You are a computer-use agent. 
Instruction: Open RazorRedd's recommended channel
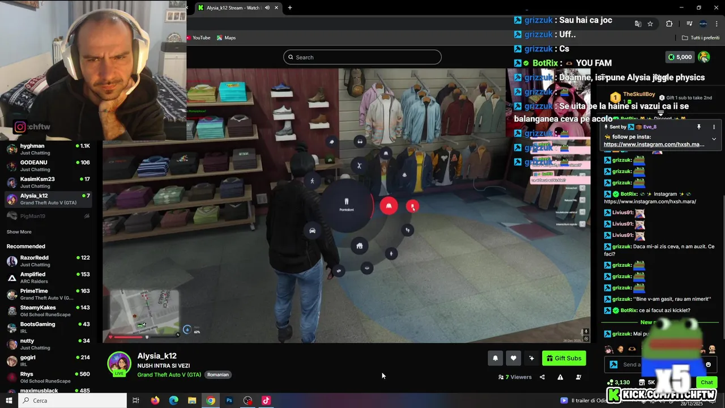pyautogui.click(x=49, y=261)
